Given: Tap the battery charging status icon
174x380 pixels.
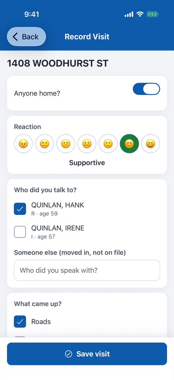Looking at the screenshot, I should pos(153,14).
